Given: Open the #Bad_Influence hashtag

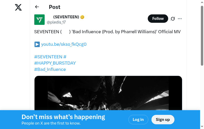Looking at the screenshot, I should (x=50, y=69).
